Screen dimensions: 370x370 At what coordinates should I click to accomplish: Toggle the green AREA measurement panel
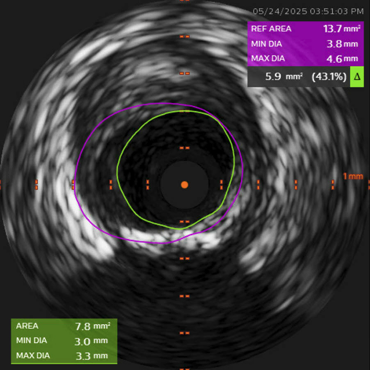click(62, 341)
